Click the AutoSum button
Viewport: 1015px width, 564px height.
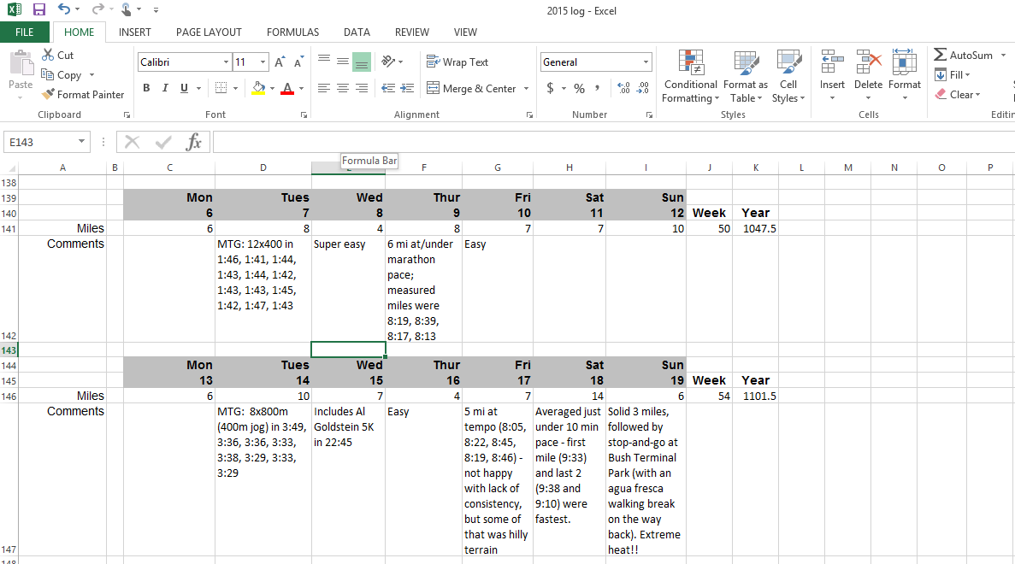click(x=964, y=55)
